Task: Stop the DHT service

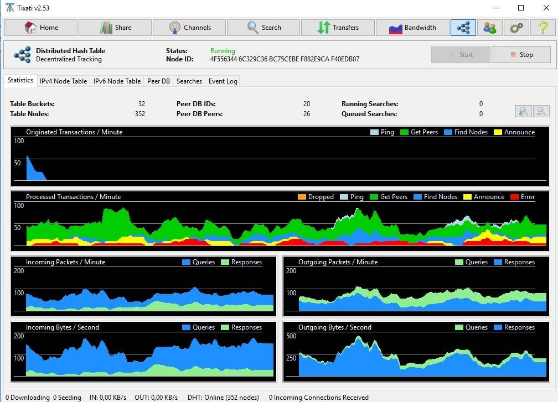Action: coord(521,55)
